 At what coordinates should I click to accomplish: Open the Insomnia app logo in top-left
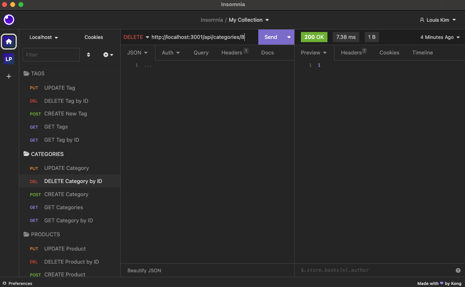(x=9, y=20)
